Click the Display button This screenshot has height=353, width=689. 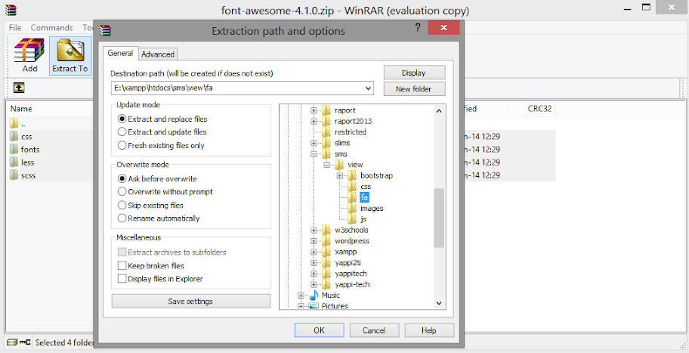(x=414, y=73)
